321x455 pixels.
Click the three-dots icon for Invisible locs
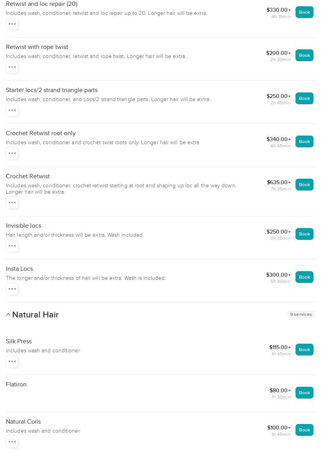[x=12, y=246]
